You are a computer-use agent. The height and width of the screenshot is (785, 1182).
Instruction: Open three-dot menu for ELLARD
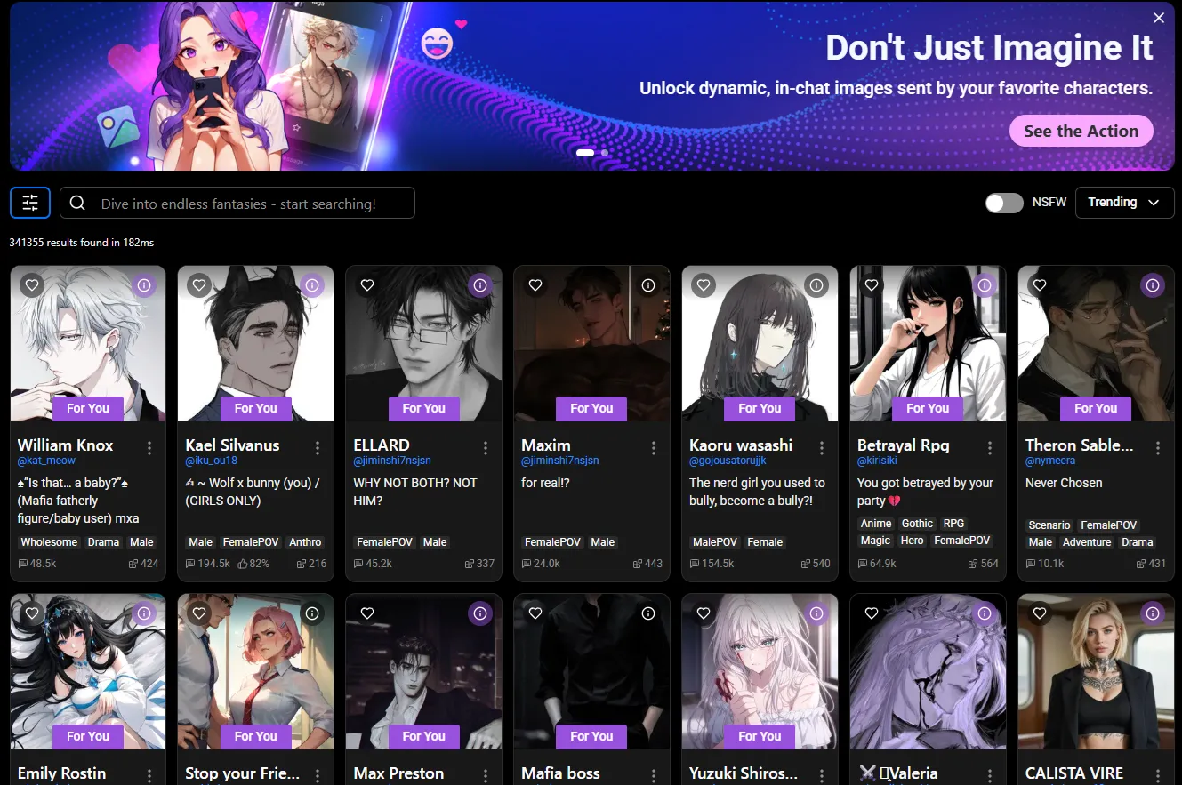[486, 447]
